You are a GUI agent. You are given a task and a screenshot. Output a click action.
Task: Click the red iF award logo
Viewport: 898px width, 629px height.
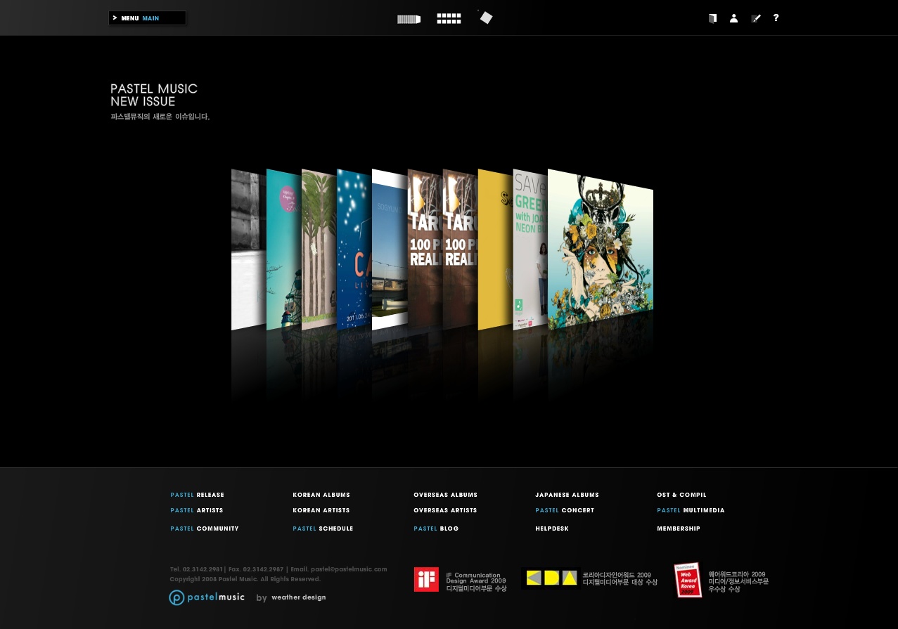(426, 579)
